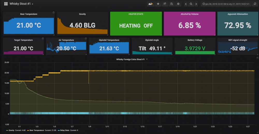Screen dimensions: 259x134
Task: Open dashboard settings gear
Action: coord(178,4)
